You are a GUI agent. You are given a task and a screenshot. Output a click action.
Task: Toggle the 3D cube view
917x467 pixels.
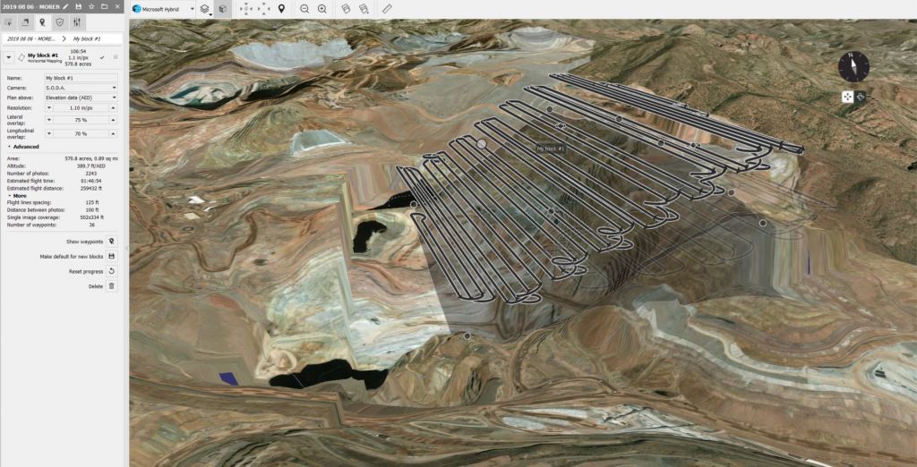tap(222, 9)
